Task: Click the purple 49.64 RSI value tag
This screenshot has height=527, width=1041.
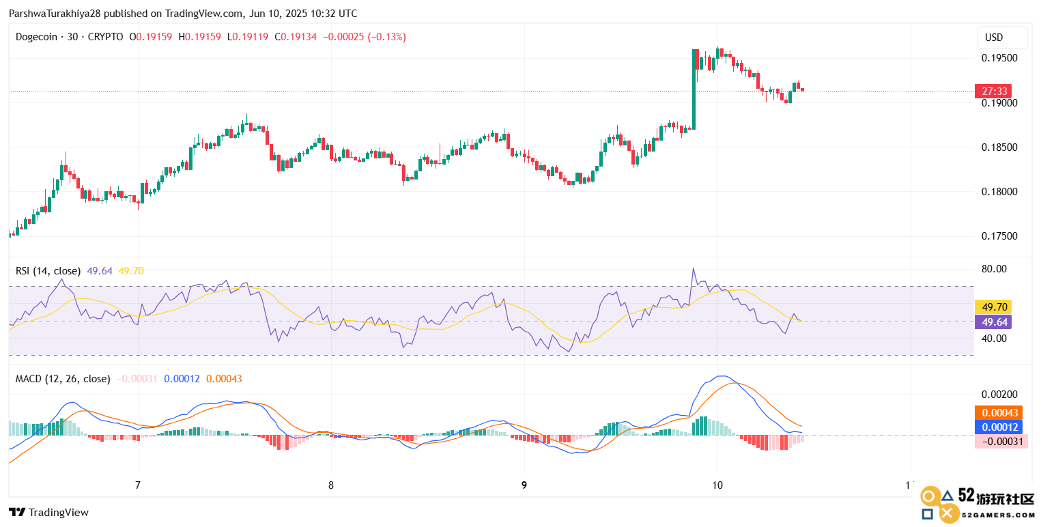Action: tap(992, 322)
